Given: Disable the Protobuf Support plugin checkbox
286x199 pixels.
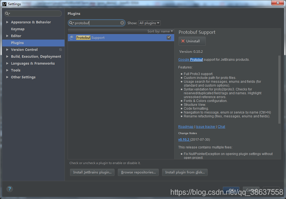Looking at the screenshot, I should pos(169,38).
